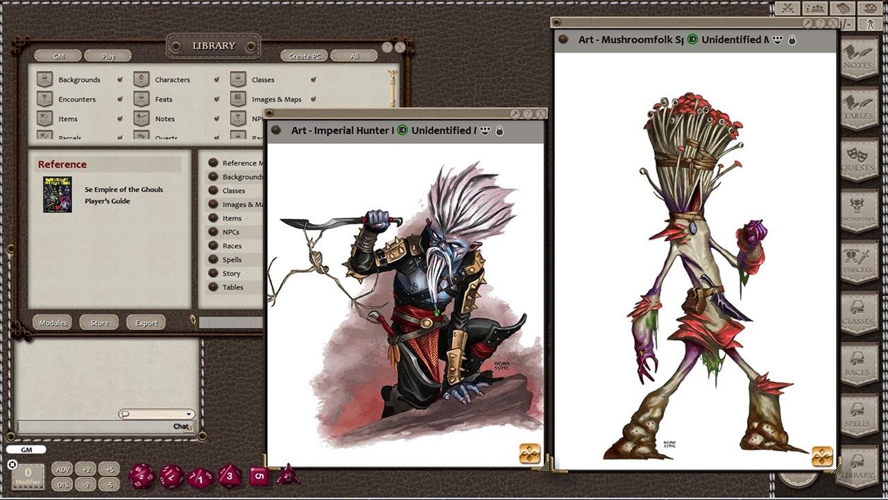This screenshot has width=888, height=500.
Task: Open share dropdown on Mushroomfolk image
Action: pos(777,40)
